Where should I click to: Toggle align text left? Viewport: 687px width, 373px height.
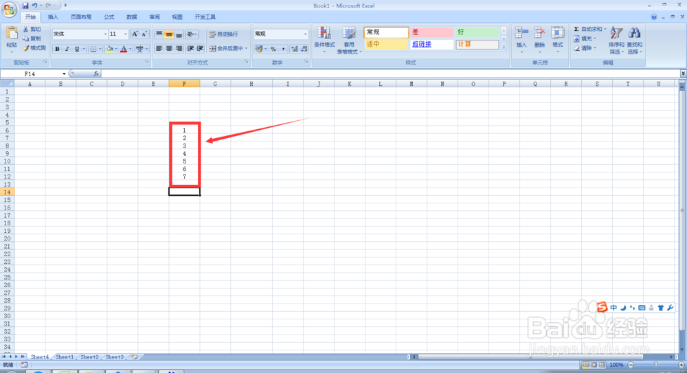click(x=159, y=49)
